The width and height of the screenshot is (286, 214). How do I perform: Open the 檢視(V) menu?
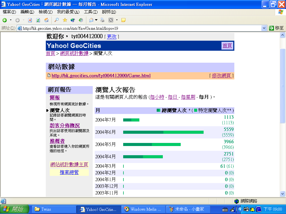[46, 12]
